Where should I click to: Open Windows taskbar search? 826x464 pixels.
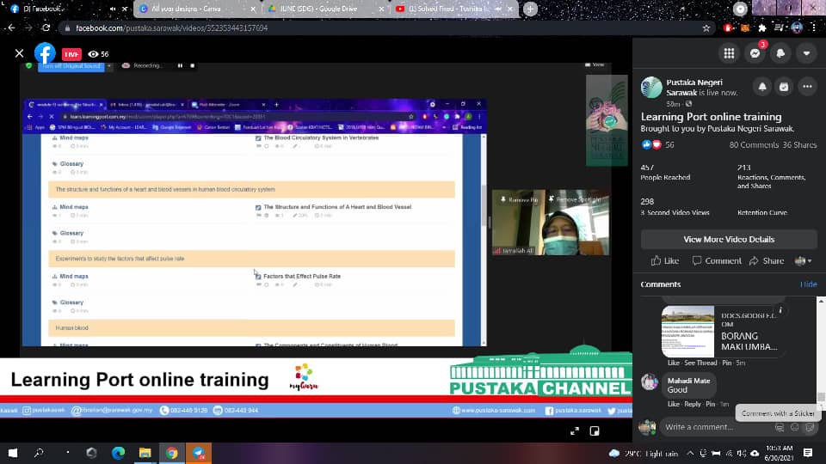pyautogui.click(x=39, y=453)
